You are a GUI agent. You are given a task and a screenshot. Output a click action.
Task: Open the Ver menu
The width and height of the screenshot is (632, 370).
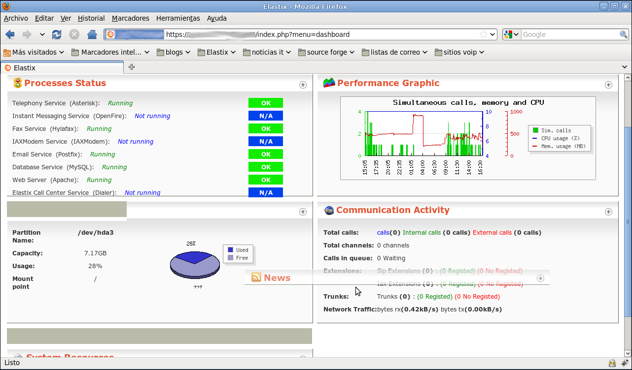(x=66, y=18)
